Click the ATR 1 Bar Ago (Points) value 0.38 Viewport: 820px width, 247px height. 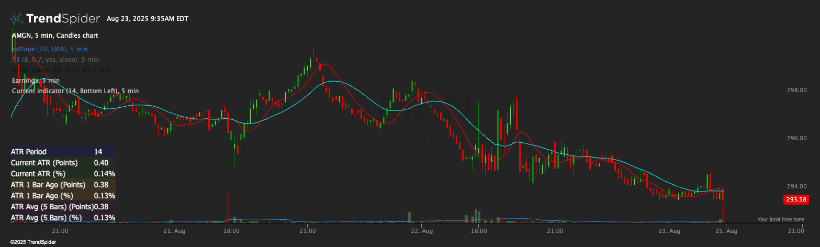click(x=101, y=185)
